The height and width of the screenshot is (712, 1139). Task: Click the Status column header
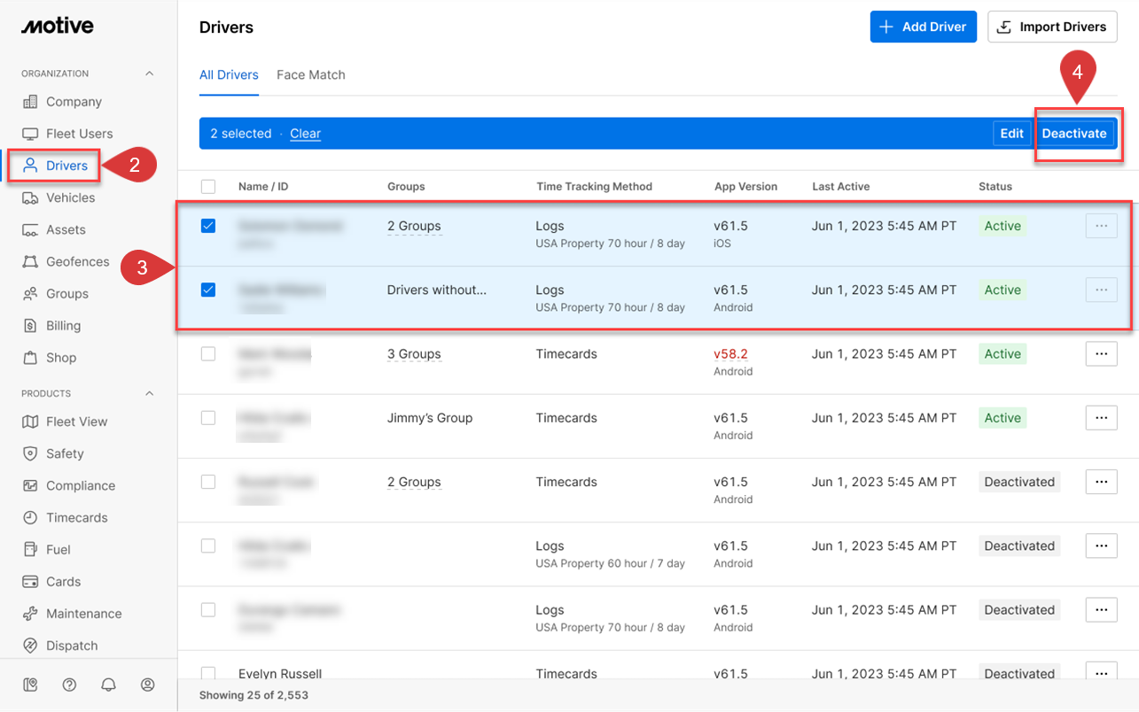(995, 187)
